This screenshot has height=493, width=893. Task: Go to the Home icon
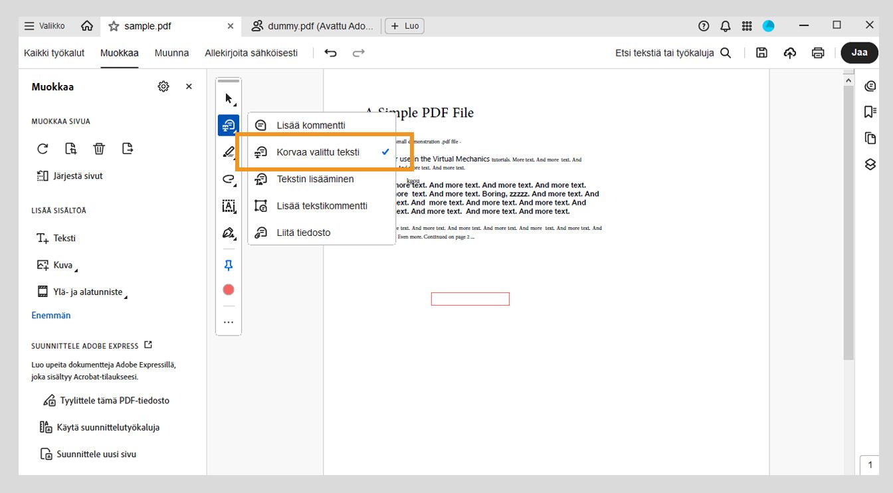click(x=87, y=26)
